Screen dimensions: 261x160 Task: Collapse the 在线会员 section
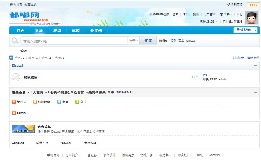pos(255,93)
